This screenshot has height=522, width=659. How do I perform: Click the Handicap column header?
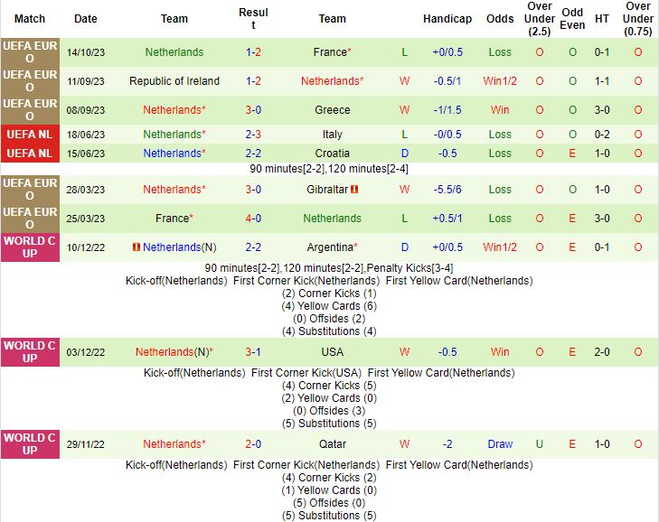(x=447, y=19)
